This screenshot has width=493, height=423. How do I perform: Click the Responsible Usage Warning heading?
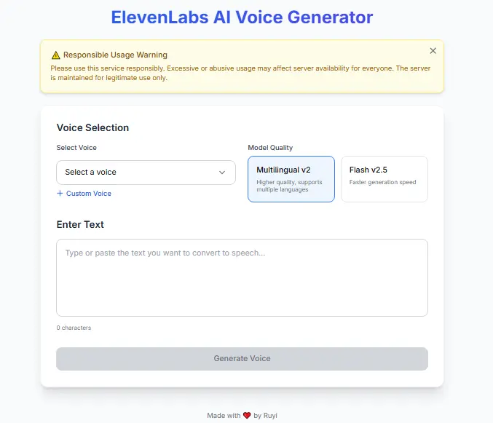(x=115, y=55)
